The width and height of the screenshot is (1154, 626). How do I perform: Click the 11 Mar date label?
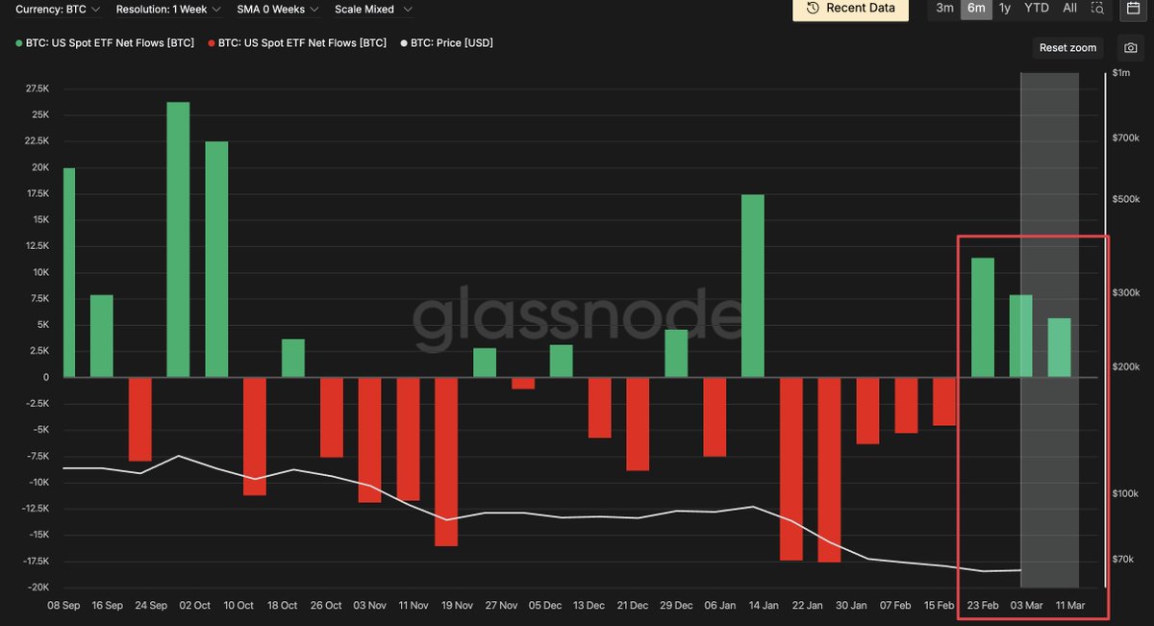1071,606
